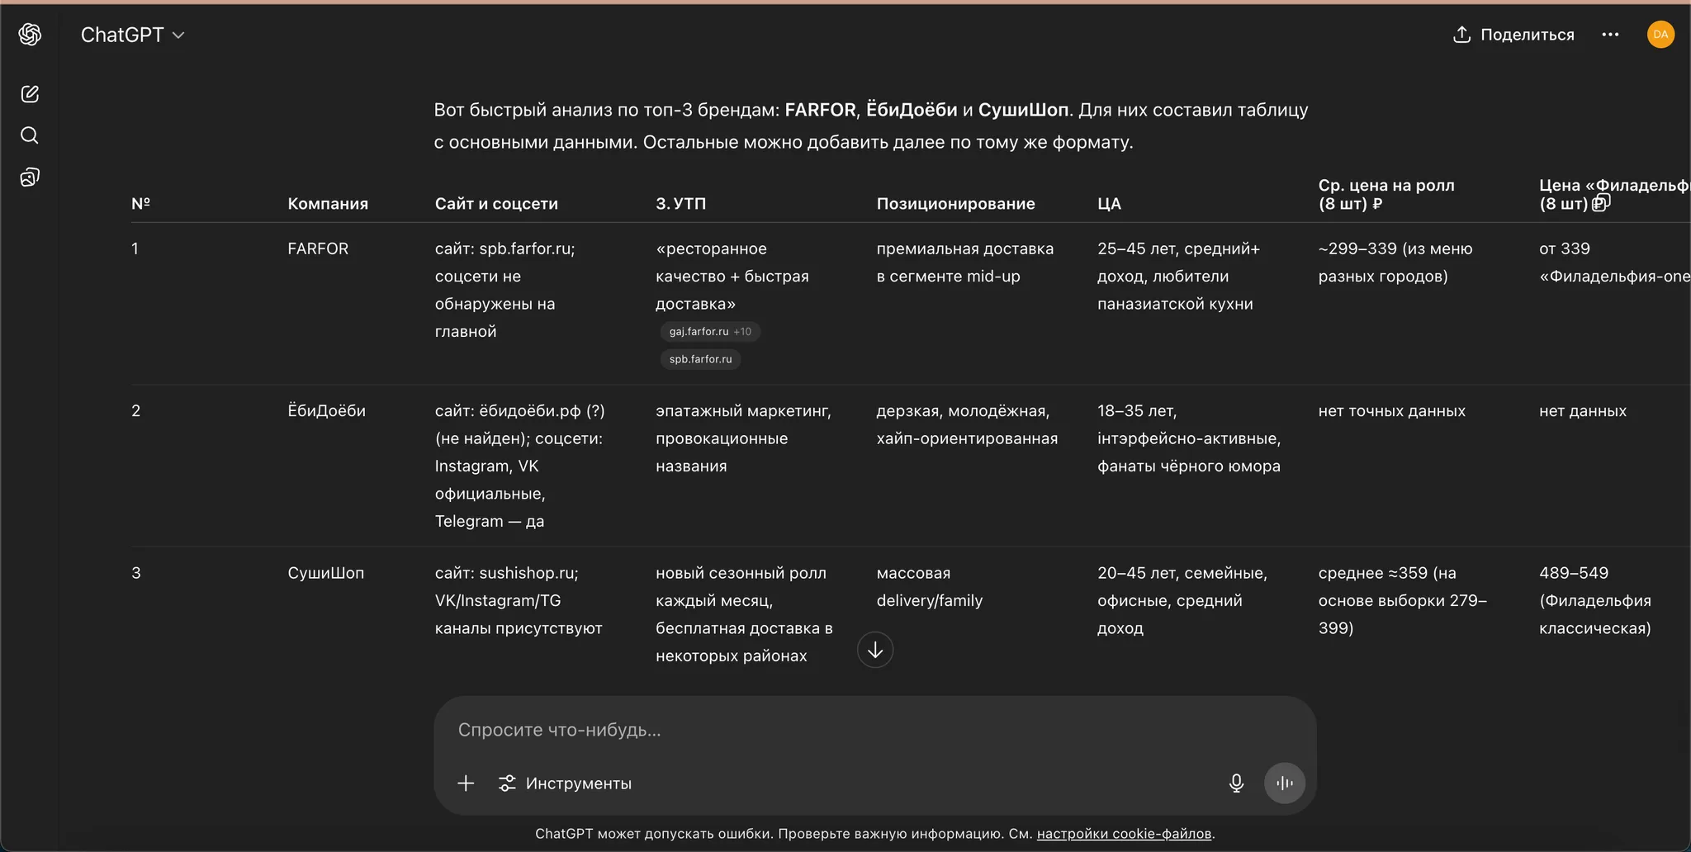Screen dimensions: 1691x852
Task: Click the 18–35 лет audience cell
Action: [x=1189, y=438]
